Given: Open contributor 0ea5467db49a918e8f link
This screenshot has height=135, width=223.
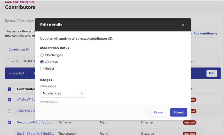Looking at the screenshot, I should (x=35, y=133).
